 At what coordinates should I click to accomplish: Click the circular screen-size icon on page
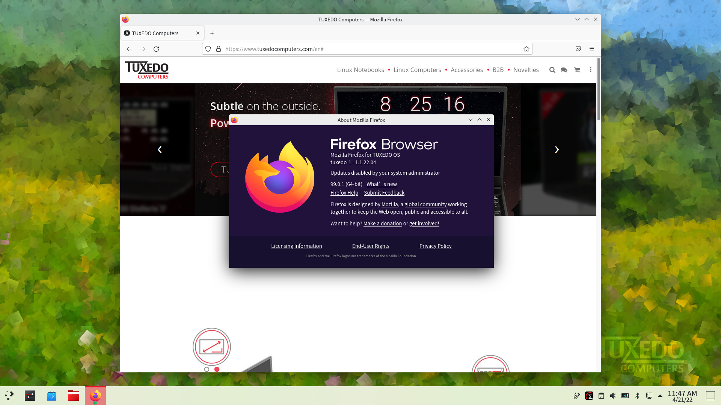click(x=212, y=347)
